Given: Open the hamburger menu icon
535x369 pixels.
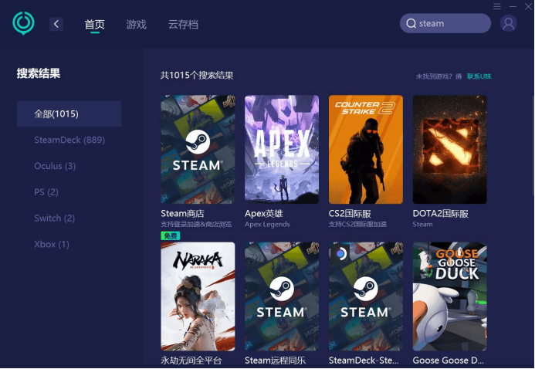Looking at the screenshot, I should pos(497,6).
